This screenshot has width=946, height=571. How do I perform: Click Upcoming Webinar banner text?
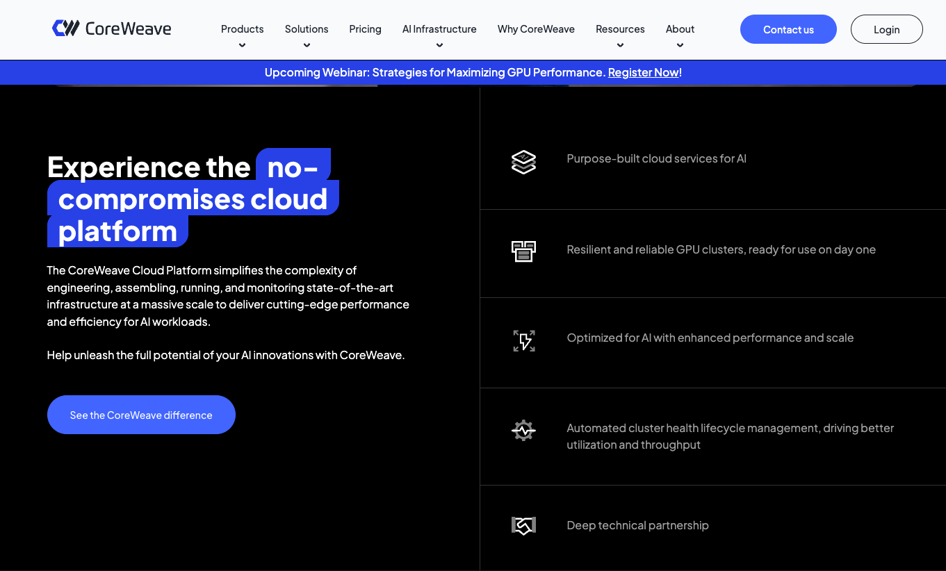434,72
